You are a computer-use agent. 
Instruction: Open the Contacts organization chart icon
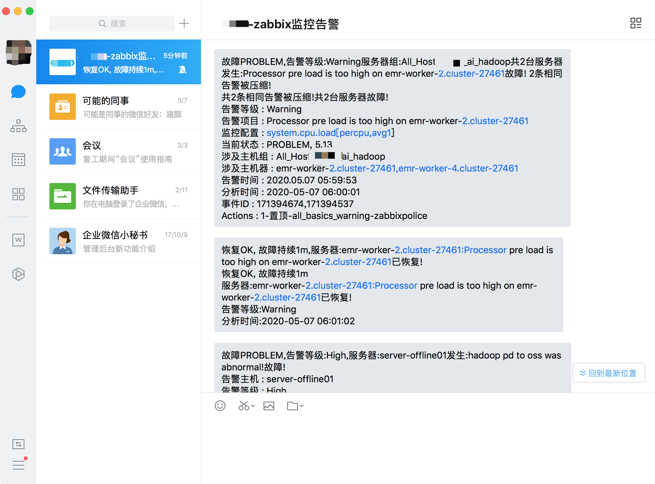click(18, 126)
